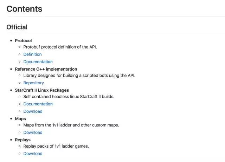The height and width of the screenshot is (162, 225).
Task: Open the Repository link for C++ implementation
Action: coord(34,83)
